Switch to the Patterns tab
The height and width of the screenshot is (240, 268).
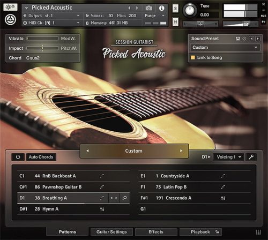point(68,232)
